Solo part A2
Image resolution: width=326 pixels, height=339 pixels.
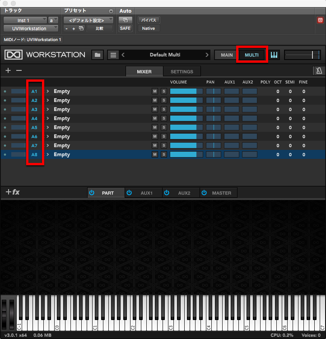coord(164,100)
